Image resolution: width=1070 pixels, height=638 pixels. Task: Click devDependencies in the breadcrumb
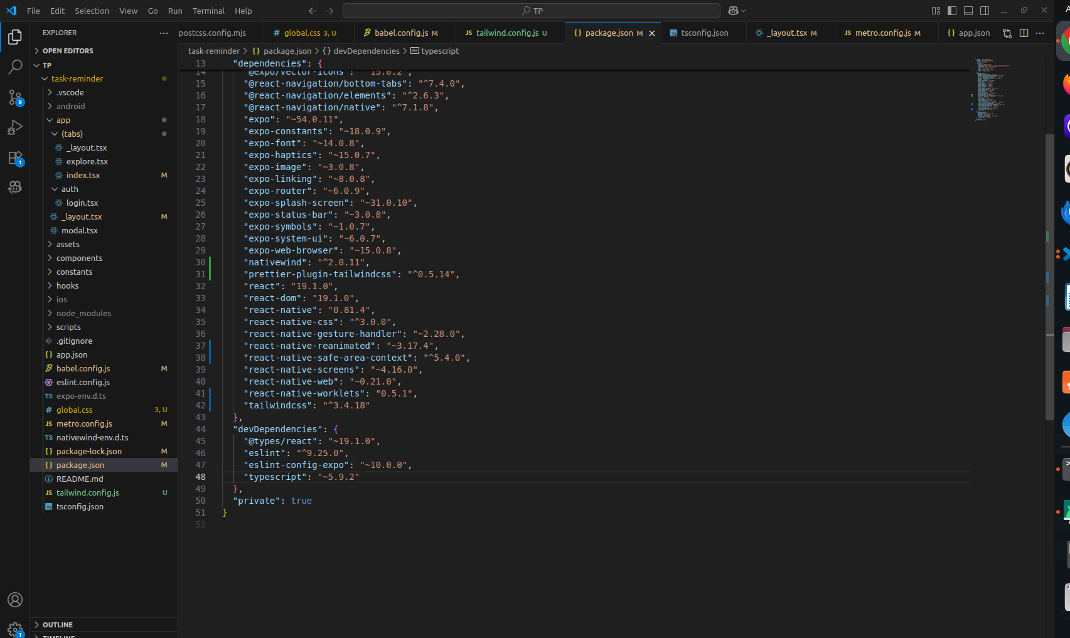(x=366, y=51)
